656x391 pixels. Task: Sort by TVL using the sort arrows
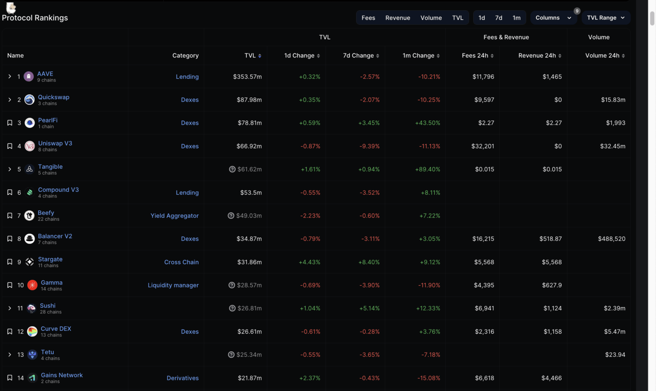(260, 56)
